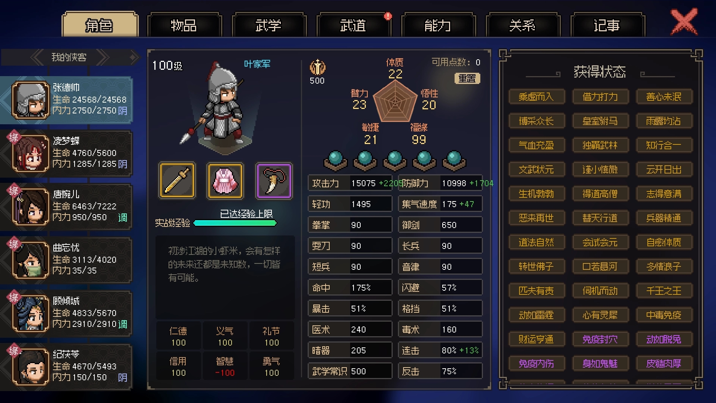Open the 武道 tab with notification
Viewport: 716px width, 403px height.
[x=353, y=25]
